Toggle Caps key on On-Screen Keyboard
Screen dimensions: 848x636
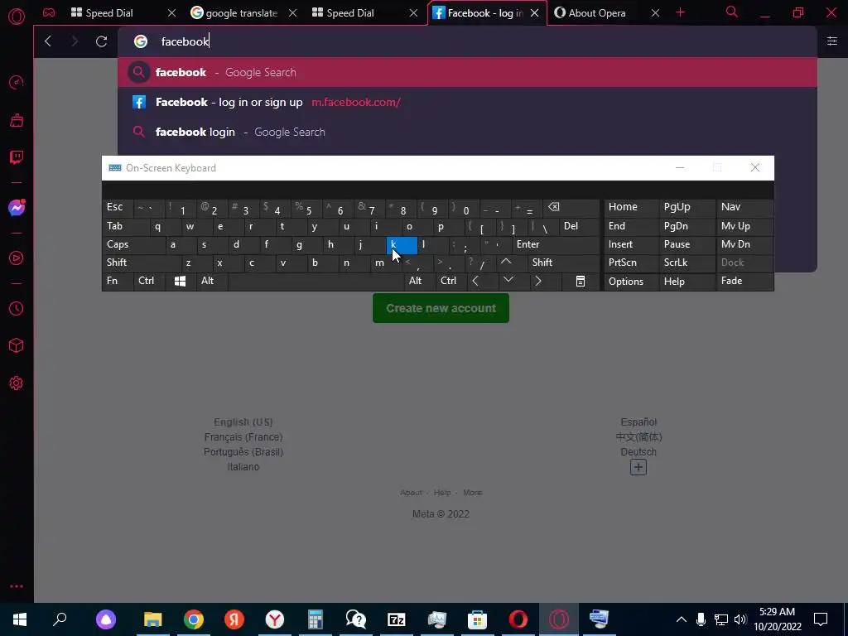point(133,244)
